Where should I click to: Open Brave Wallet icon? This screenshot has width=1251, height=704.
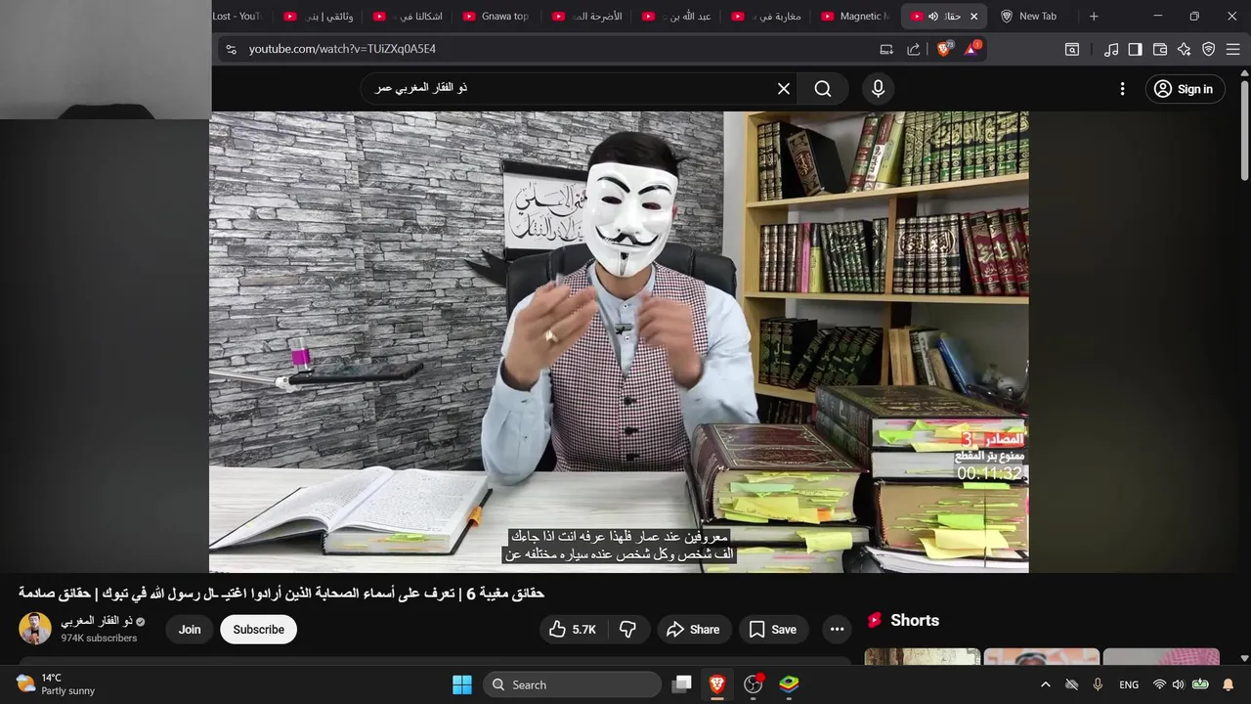coord(1160,49)
